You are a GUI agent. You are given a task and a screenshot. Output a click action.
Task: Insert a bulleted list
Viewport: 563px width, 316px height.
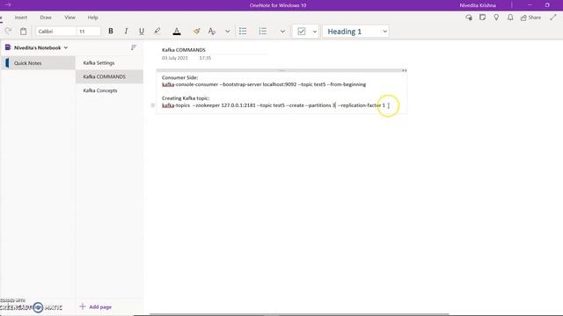point(243,32)
